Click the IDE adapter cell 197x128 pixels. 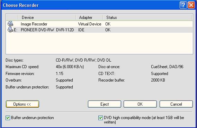(x=81, y=30)
